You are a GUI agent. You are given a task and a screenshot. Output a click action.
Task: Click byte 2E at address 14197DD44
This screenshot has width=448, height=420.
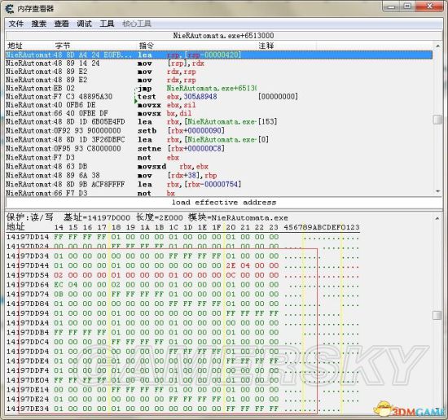point(231,265)
